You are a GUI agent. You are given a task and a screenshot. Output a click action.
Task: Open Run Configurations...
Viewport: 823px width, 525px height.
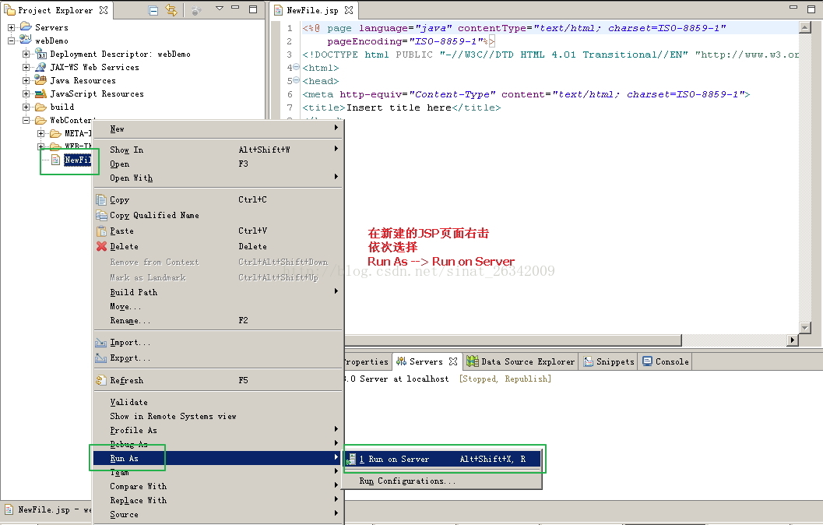[442, 481]
